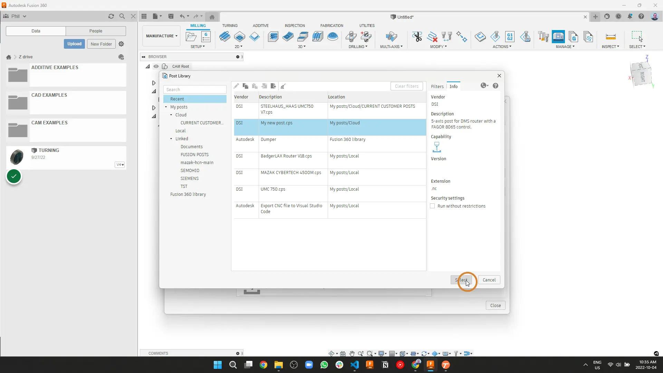The image size is (663, 373).
Task: Open Visual Studio Code from taskbar
Action: (x=355, y=365)
